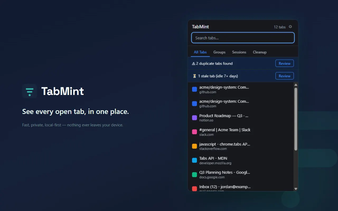338x211 pixels.
Task: Click the notion.so domain text
Action: coord(206,120)
